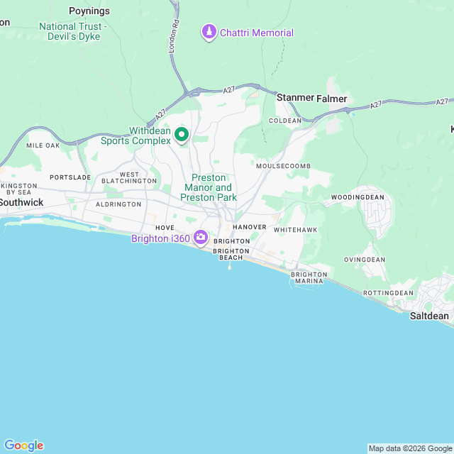454x454 pixels.
Task: Click the Aldrington area label
Action: [x=118, y=204]
